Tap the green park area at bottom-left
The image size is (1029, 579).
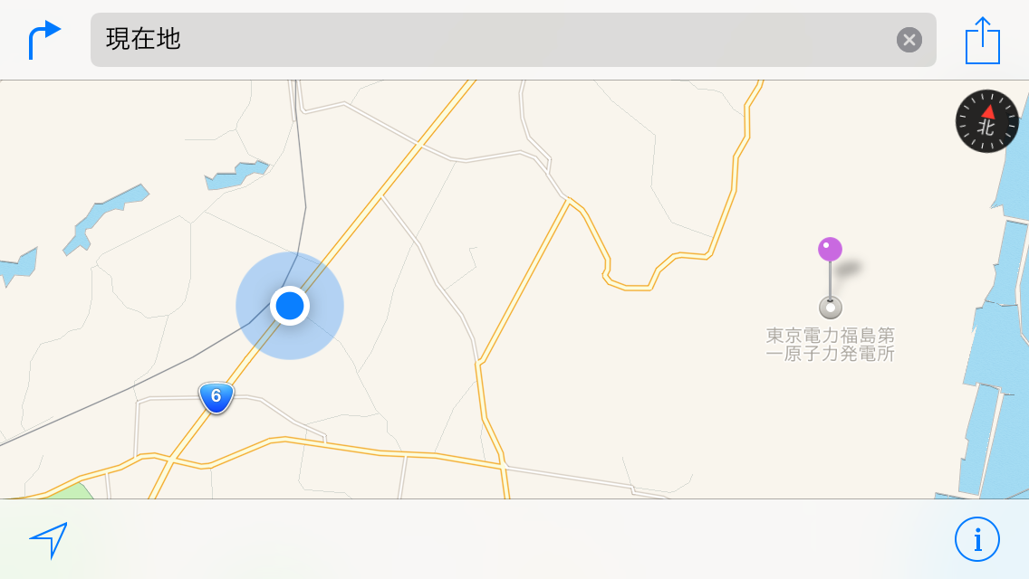point(70,491)
